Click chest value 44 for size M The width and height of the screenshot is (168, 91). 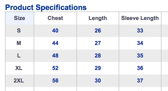coord(55,43)
